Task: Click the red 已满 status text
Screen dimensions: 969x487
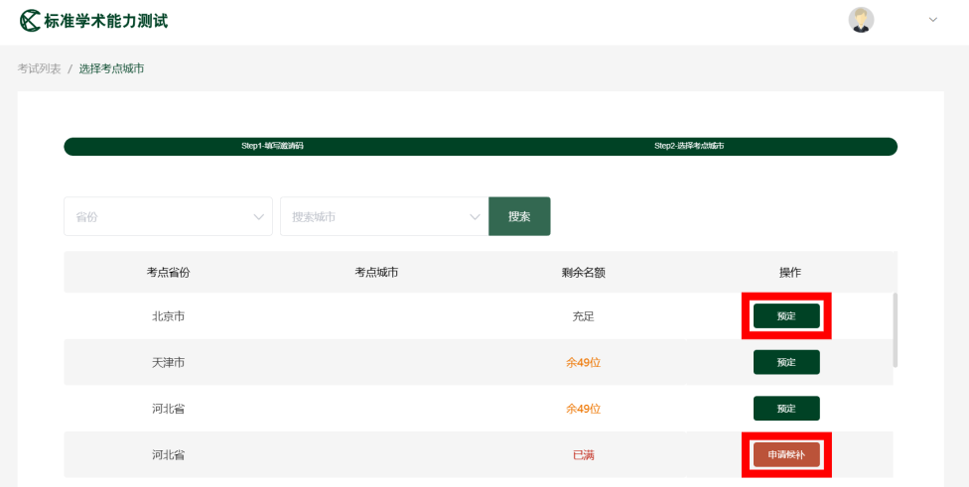Action: 583,455
